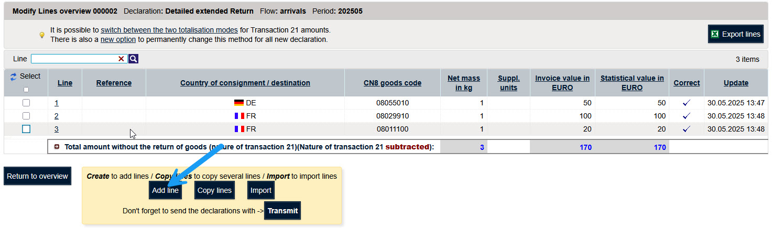Sort table by Update column header

[736, 83]
